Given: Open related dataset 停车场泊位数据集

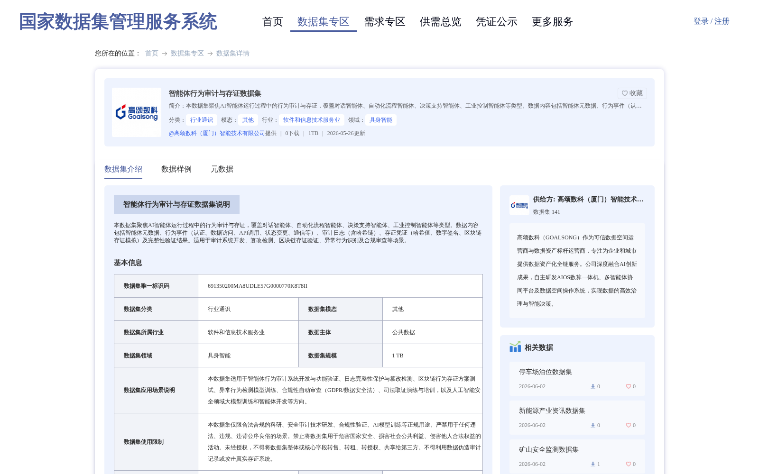Looking at the screenshot, I should coord(546,372).
